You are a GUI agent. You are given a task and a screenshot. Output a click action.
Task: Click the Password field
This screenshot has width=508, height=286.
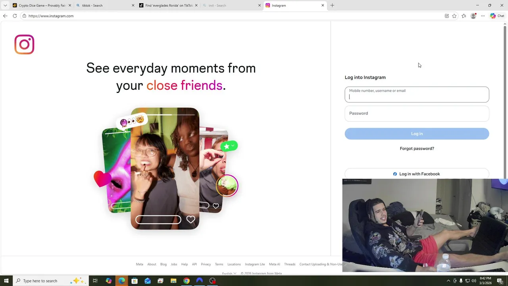click(417, 113)
